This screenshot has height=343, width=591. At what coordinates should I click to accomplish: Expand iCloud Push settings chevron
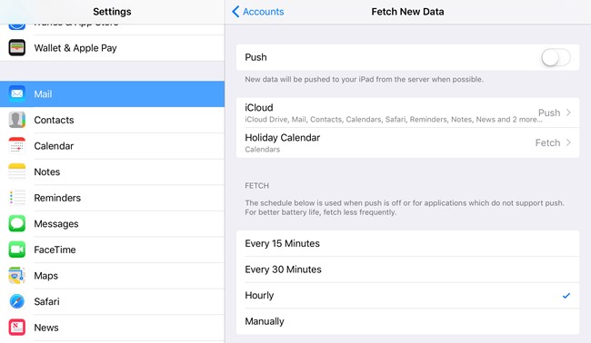(x=568, y=113)
